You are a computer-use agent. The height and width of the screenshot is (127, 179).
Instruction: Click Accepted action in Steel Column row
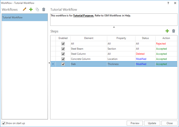(166, 54)
